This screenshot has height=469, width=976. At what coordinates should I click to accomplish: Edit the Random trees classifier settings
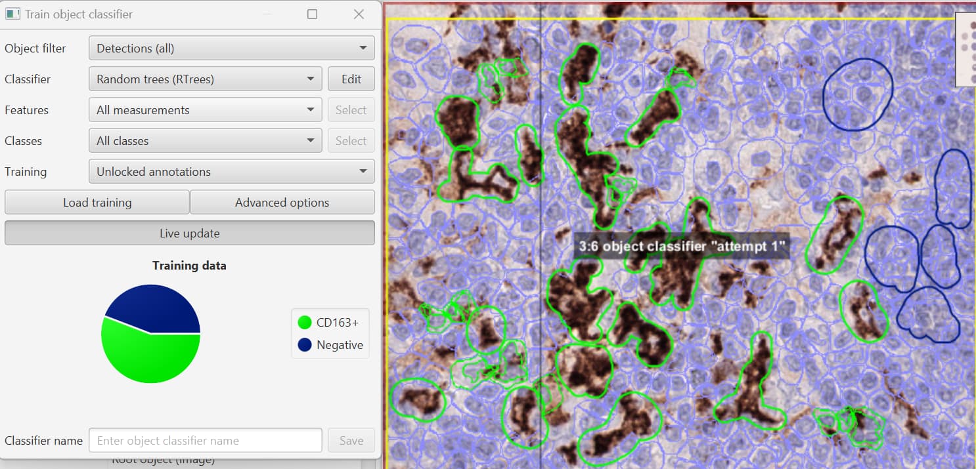351,78
